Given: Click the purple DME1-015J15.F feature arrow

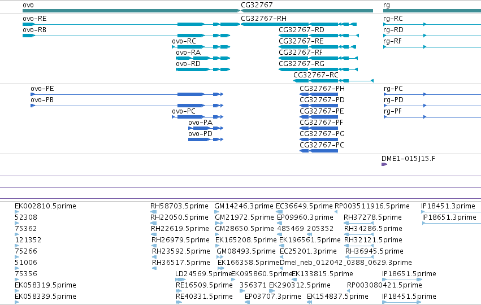Looking at the screenshot, I should pos(384,164).
